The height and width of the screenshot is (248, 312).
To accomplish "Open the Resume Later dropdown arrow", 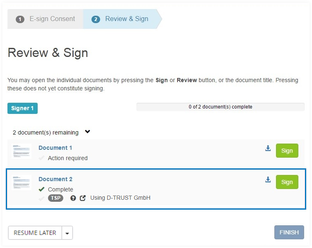I will [67, 233].
